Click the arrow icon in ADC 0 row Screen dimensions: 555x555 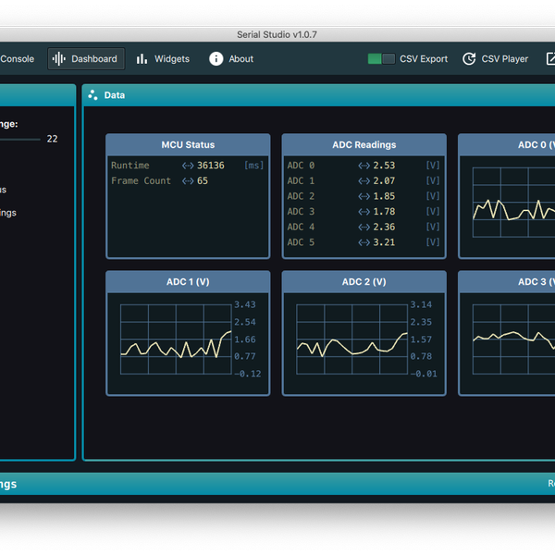coord(364,166)
